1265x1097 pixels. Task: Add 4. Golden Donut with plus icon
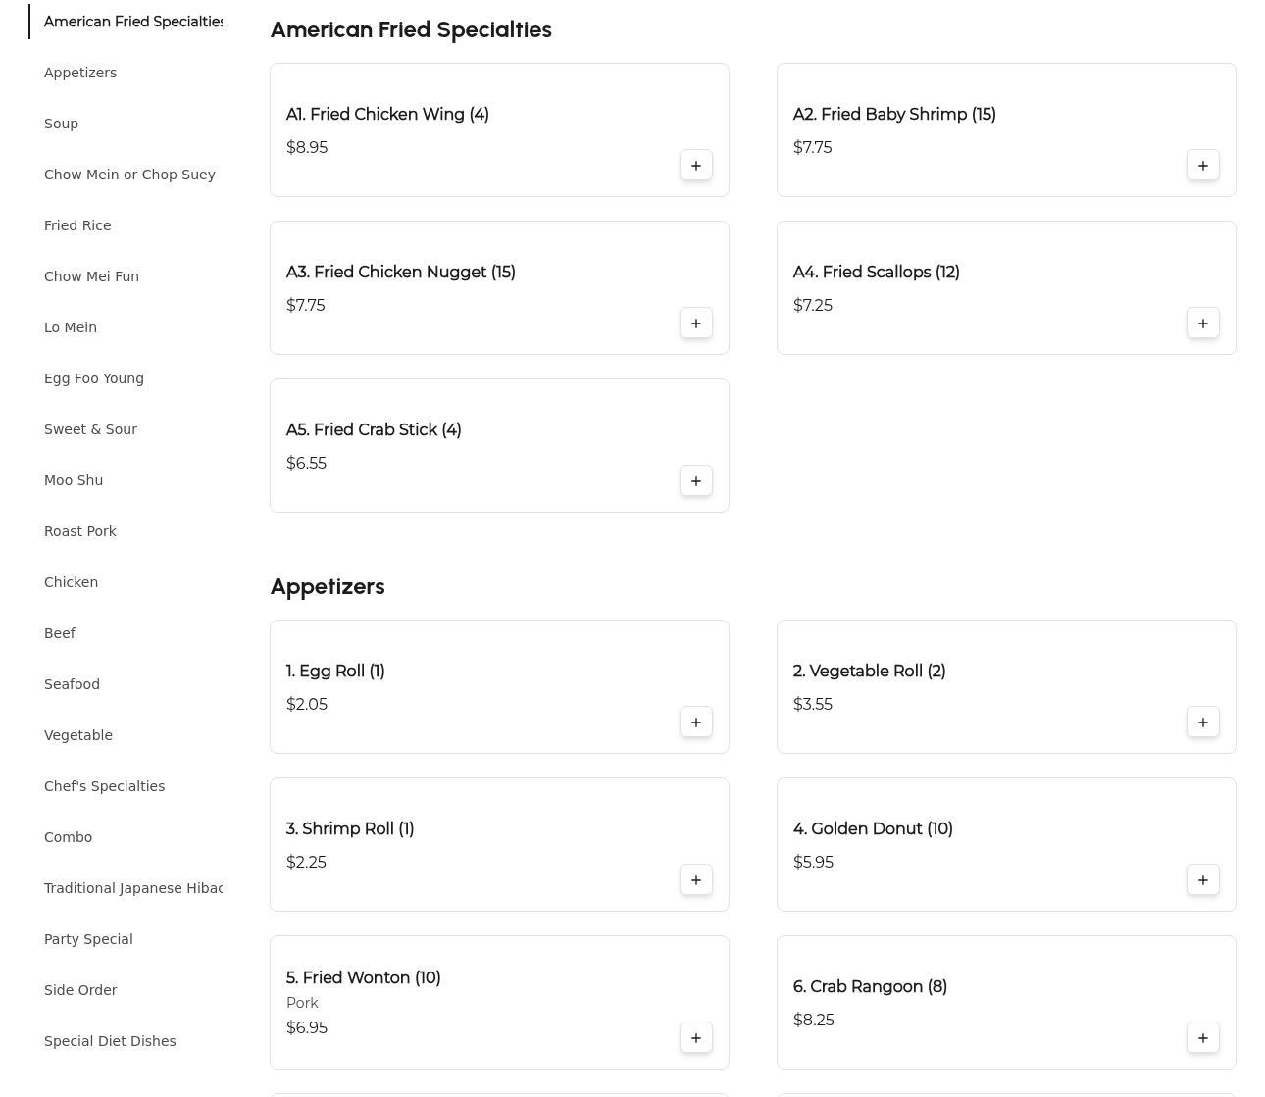click(1202, 880)
